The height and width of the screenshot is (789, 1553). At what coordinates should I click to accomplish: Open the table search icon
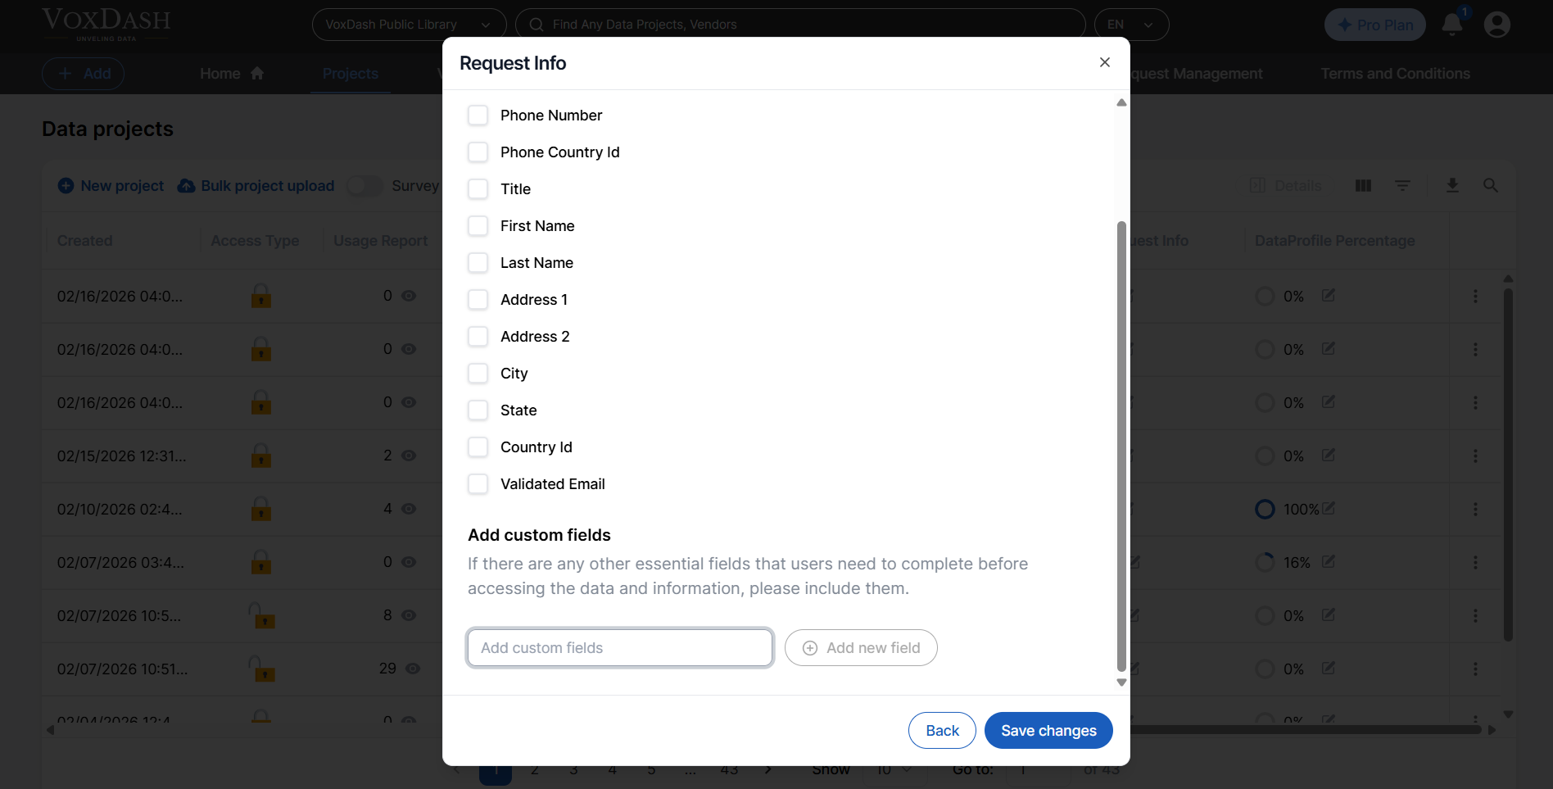pos(1491,185)
